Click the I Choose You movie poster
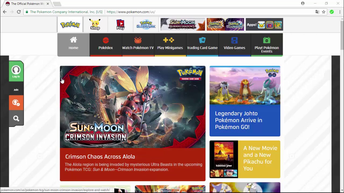This screenshot has height=193, width=344. 224,159
